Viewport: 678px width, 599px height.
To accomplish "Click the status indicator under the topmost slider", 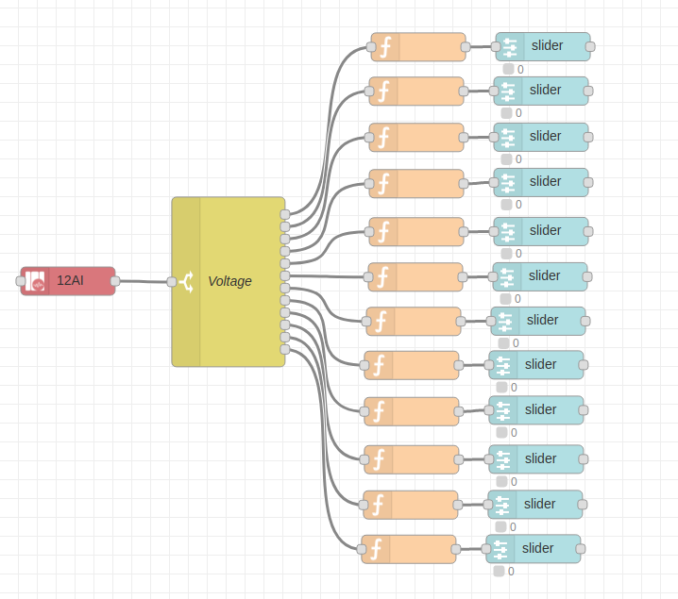I will (508, 69).
